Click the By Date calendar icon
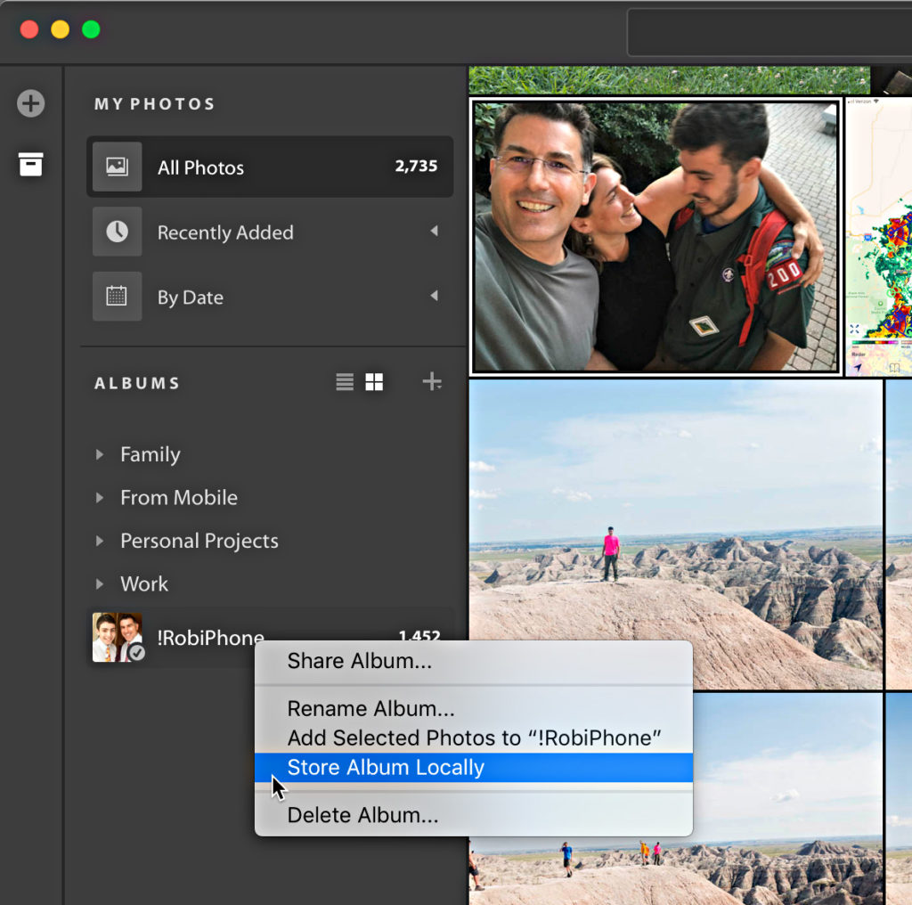This screenshot has height=905, width=912. coord(117,297)
